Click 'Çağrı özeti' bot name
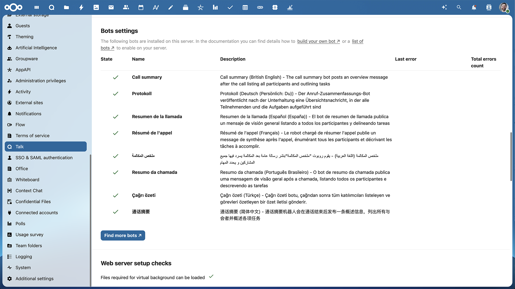The width and height of the screenshot is (515, 289). (144, 195)
